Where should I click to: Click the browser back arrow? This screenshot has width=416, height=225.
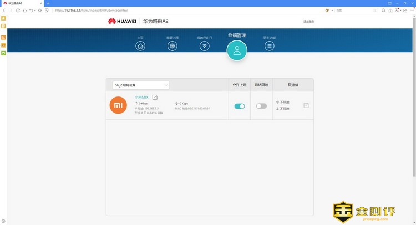pyautogui.click(x=4, y=10)
